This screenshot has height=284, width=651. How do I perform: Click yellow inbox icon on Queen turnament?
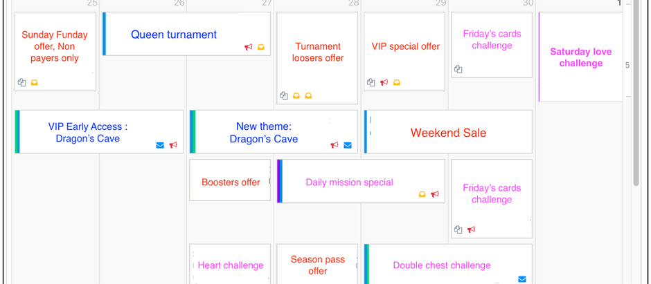[261, 47]
